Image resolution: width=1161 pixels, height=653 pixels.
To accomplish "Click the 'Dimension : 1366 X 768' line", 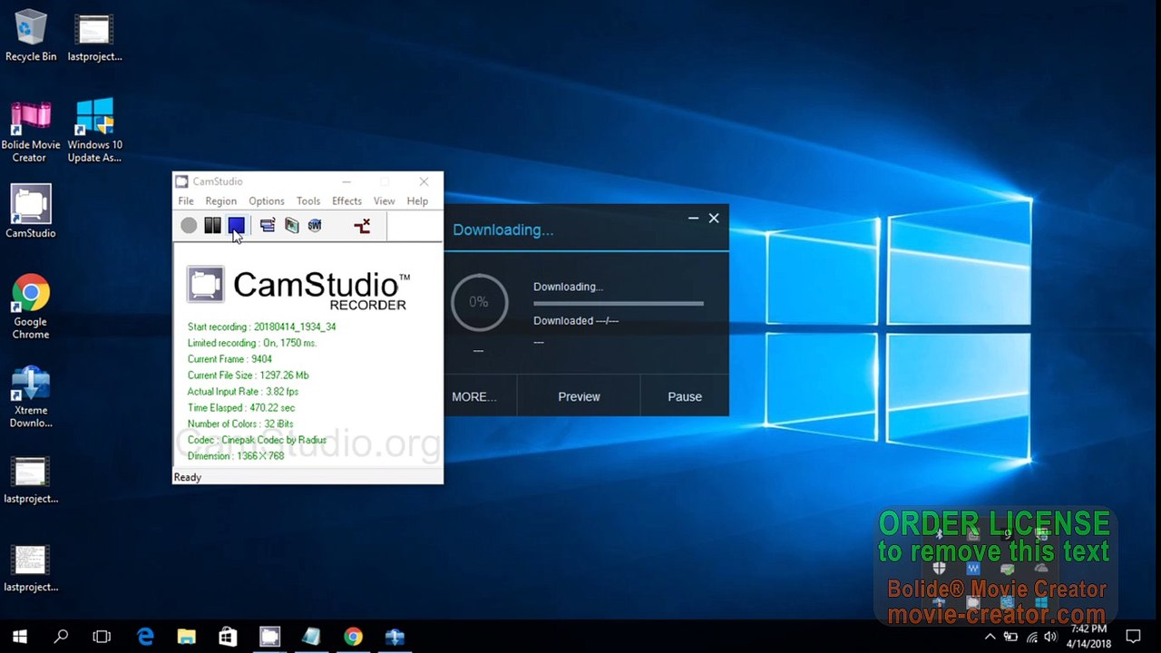I will click(236, 456).
